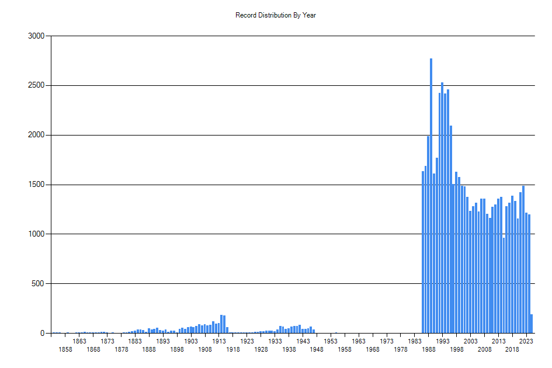Click the x-axis label 1928

[261, 349]
